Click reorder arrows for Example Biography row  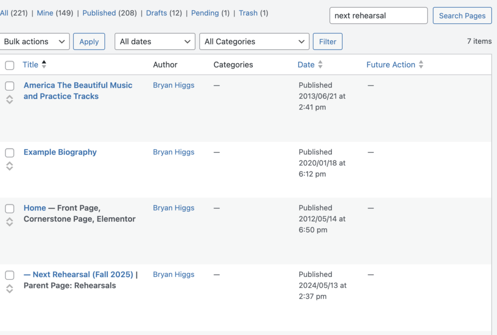(9, 166)
